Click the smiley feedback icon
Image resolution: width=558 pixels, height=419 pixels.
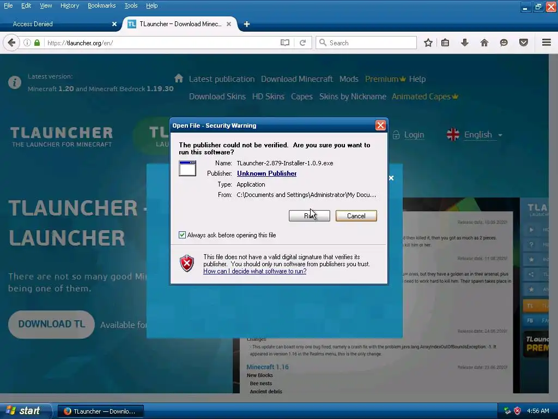coord(504,43)
